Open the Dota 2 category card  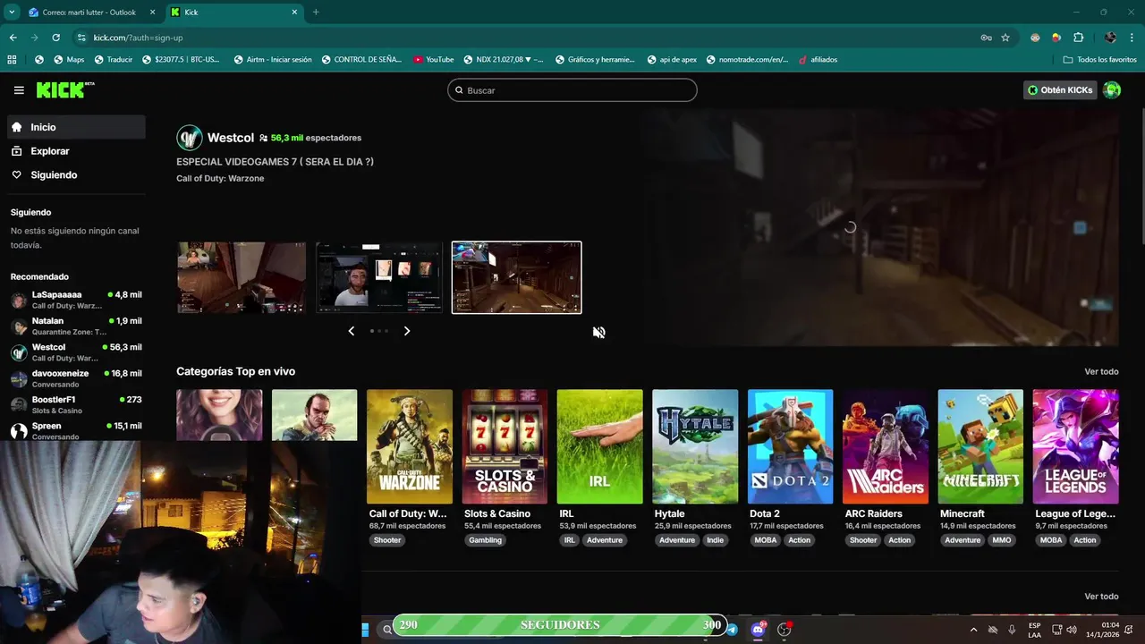[x=791, y=446]
